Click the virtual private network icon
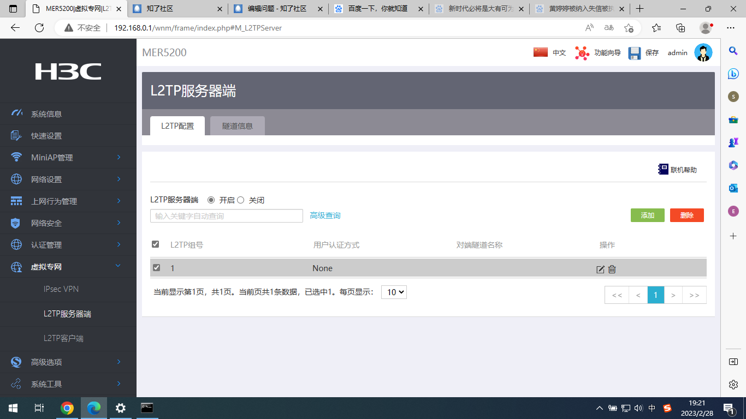Viewport: 746px width, 419px height. [16, 267]
